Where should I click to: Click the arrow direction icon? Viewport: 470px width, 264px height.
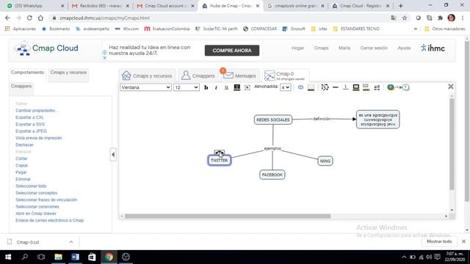[x=377, y=87]
